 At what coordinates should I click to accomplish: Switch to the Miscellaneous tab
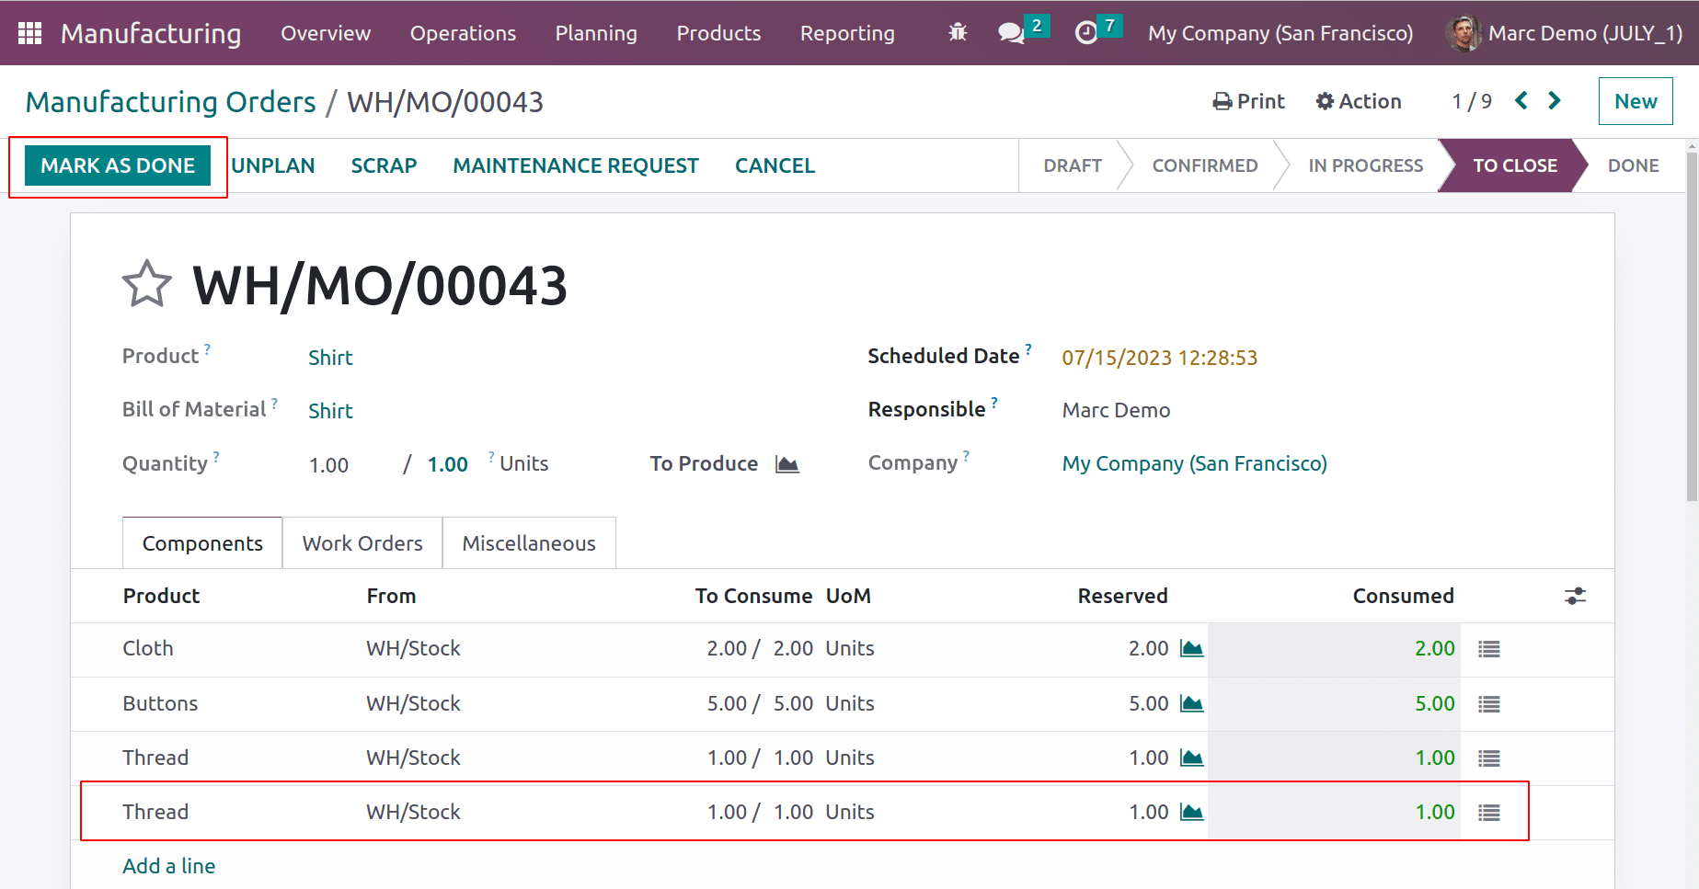pos(529,543)
